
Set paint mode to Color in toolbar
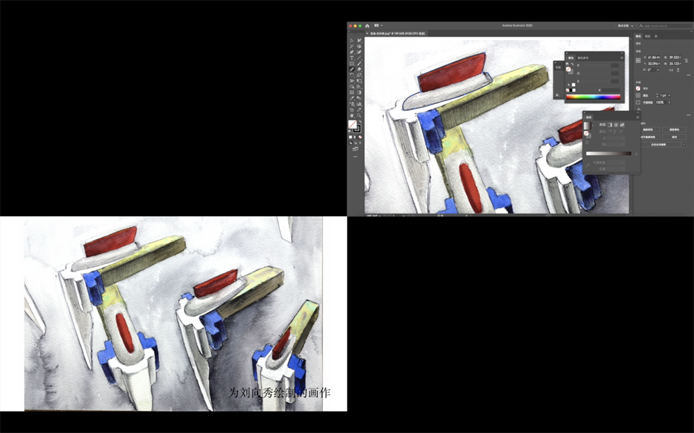coord(350,137)
